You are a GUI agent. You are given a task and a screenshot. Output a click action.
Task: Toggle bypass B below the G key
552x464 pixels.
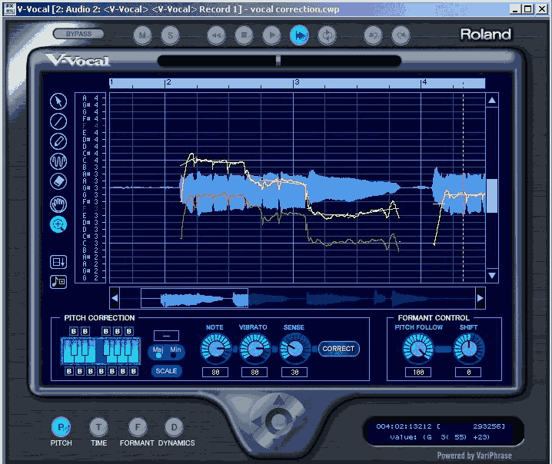pos(112,371)
